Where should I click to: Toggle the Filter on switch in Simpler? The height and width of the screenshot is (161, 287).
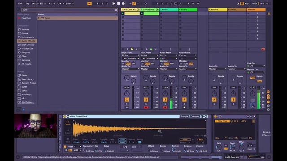pos(65,147)
